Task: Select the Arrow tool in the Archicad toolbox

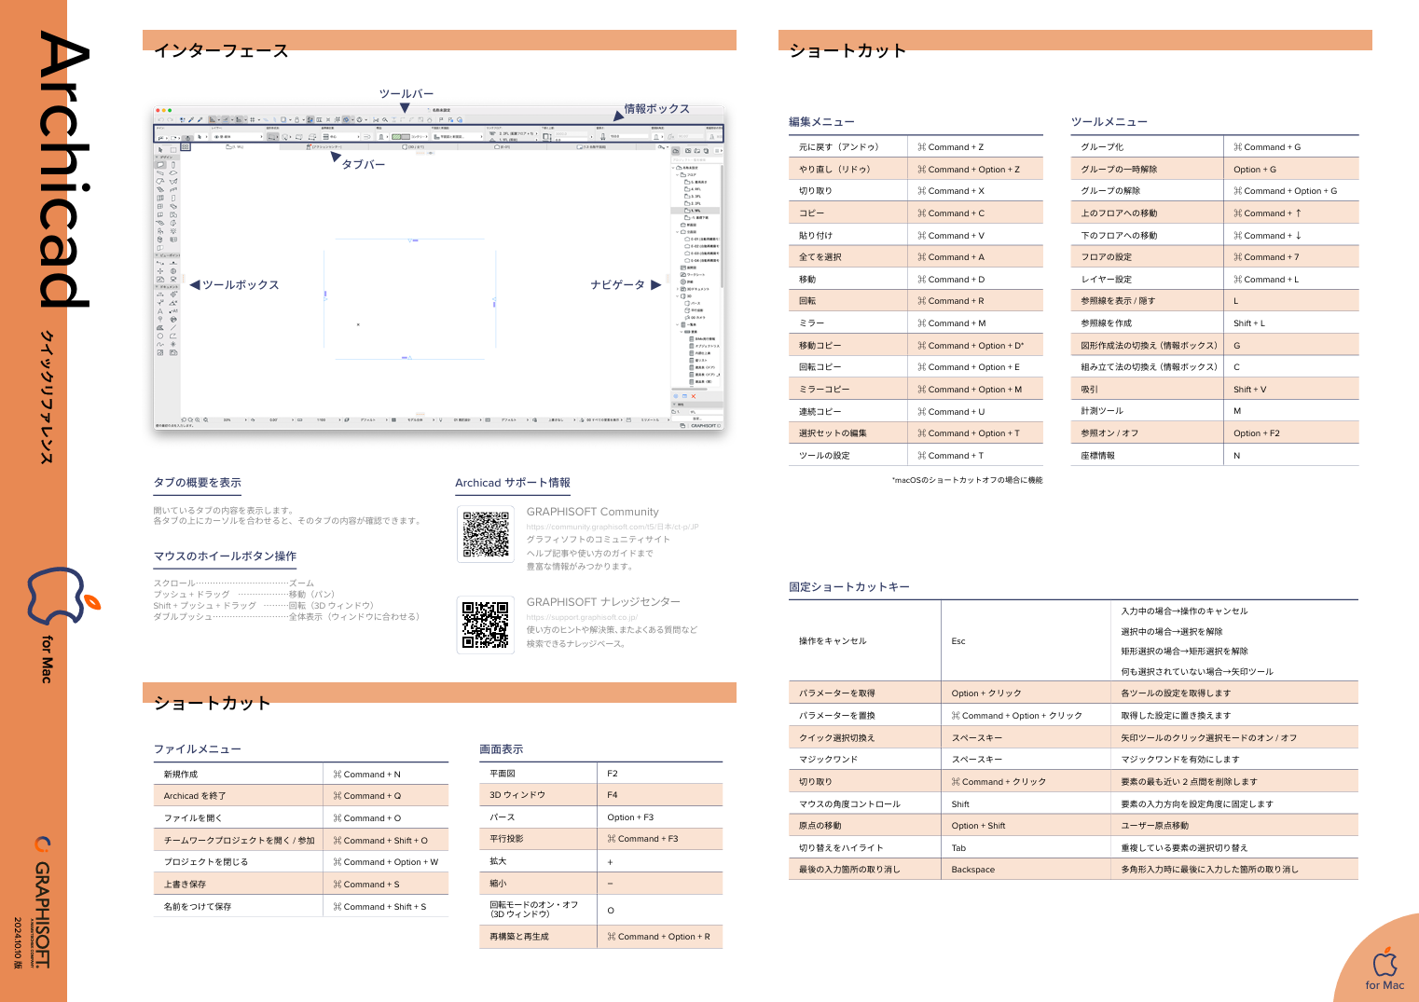Action: click(160, 149)
